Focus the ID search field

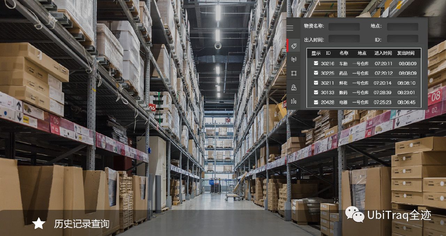[x=402, y=39]
